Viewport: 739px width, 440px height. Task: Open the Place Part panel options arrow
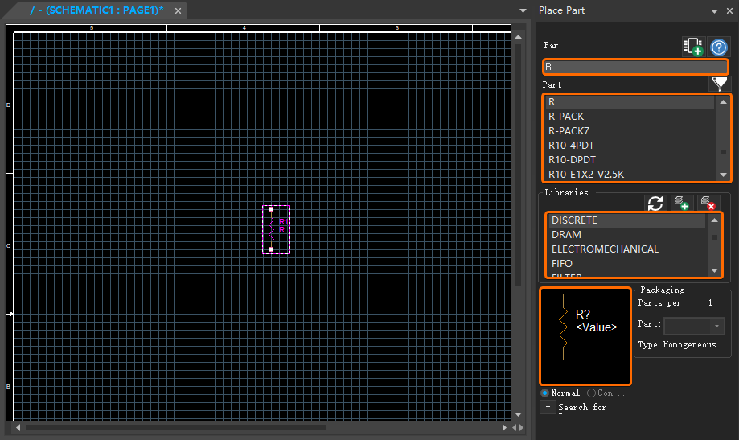(x=715, y=10)
